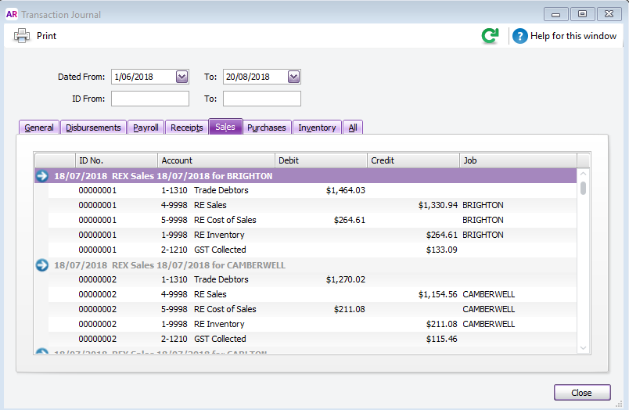Open the Inventory tab
The height and width of the screenshot is (410, 629).
pyautogui.click(x=317, y=128)
